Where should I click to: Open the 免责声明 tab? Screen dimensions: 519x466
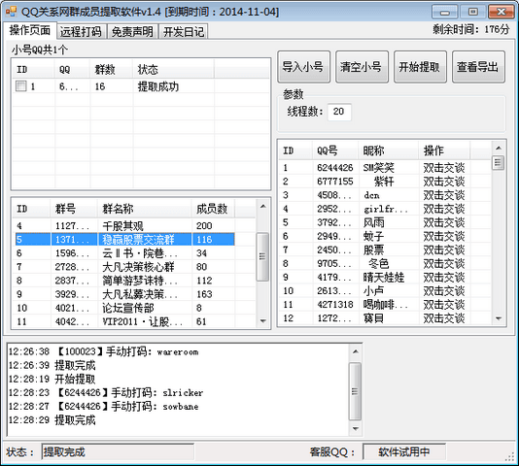[x=132, y=31]
